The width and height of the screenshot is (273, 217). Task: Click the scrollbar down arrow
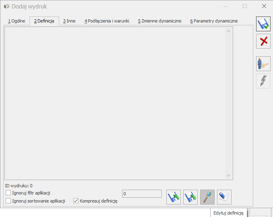point(229,176)
